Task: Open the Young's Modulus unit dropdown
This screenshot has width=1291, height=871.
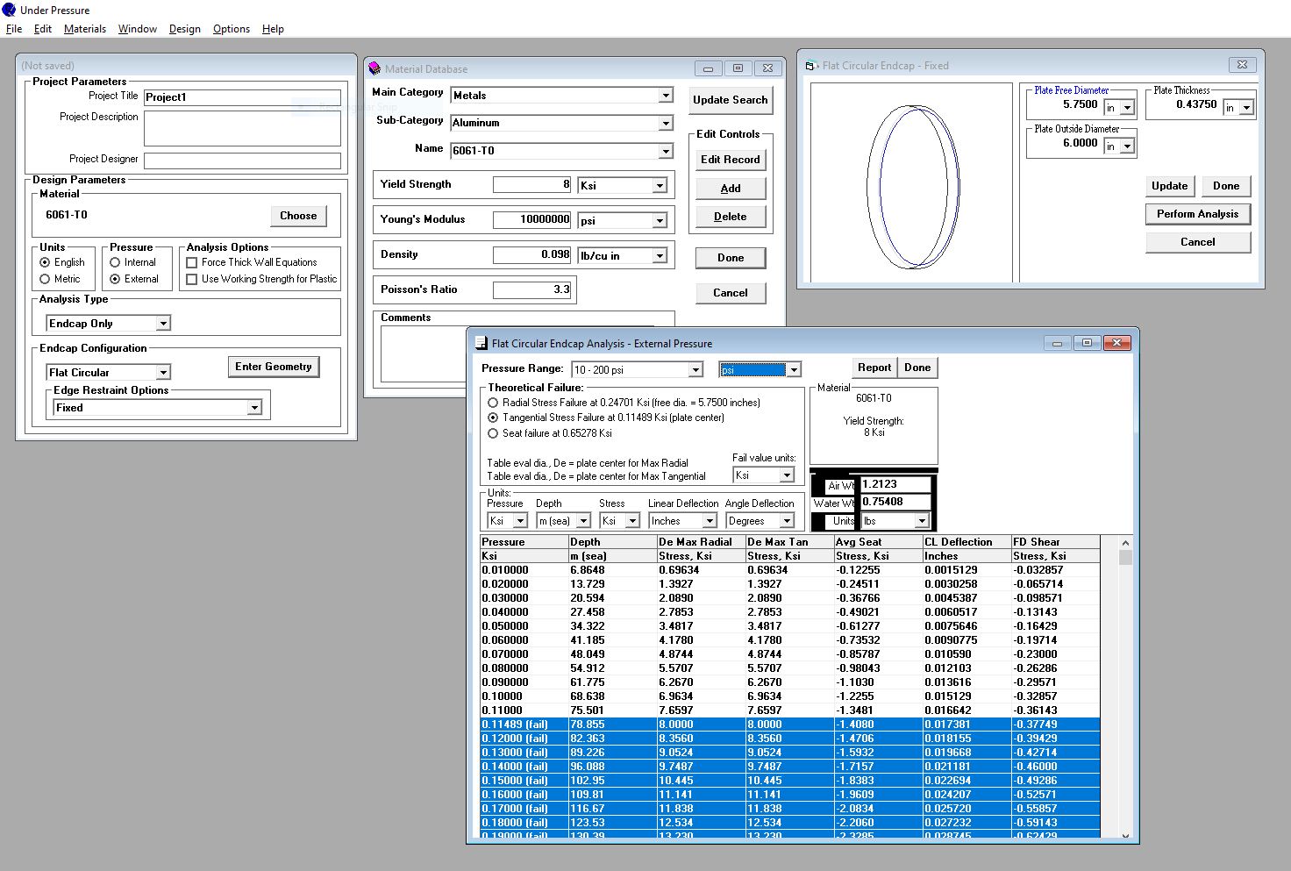Action: pos(660,221)
